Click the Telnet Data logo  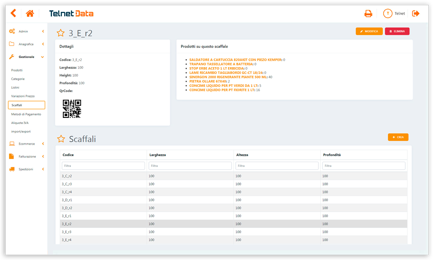(71, 13)
